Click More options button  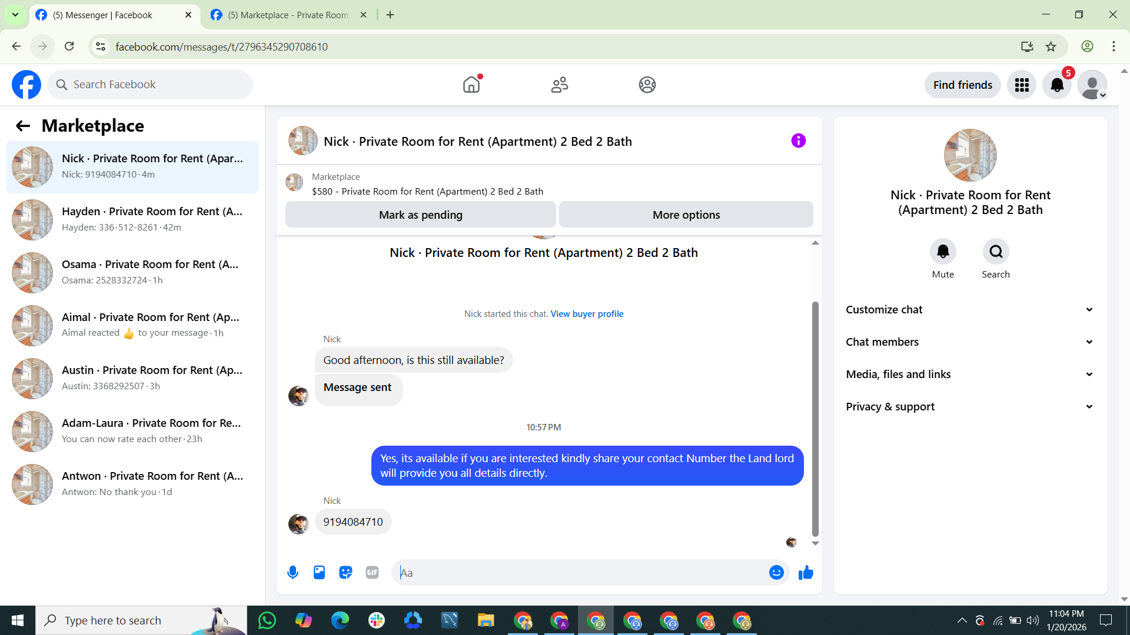[x=686, y=215]
